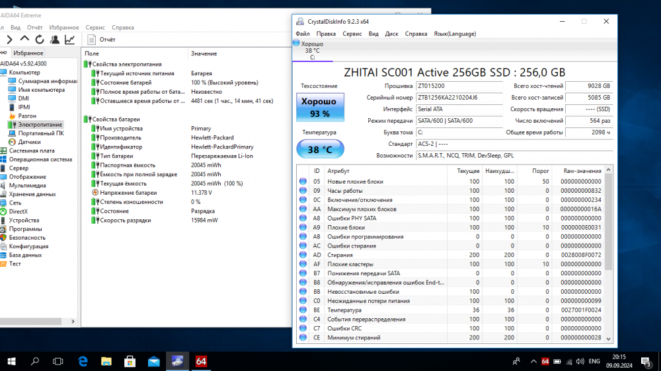This screenshot has width=661, height=371.
Task: Click the AIDA64 user icon in toolbar
Action: (54, 40)
